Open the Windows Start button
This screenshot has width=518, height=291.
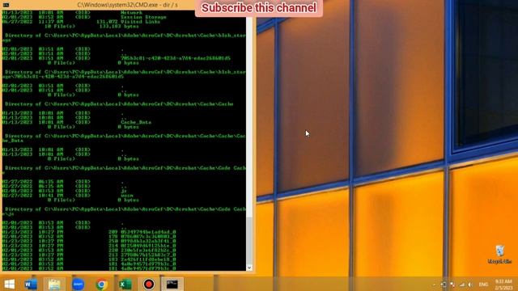[9, 284]
